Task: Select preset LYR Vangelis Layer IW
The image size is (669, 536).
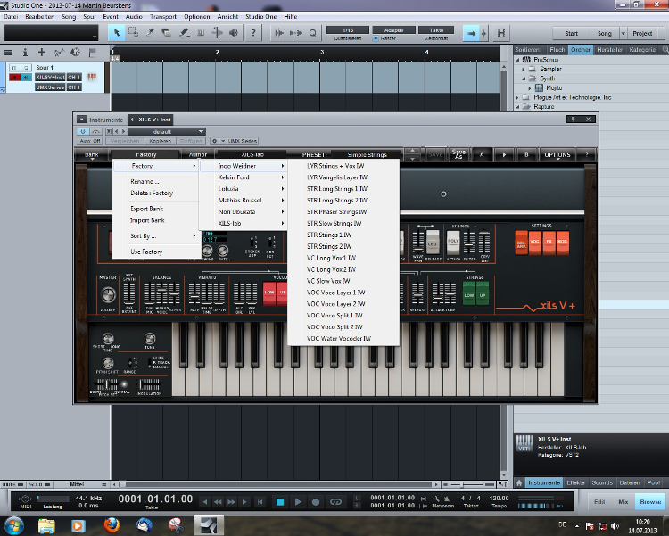Action: click(343, 177)
